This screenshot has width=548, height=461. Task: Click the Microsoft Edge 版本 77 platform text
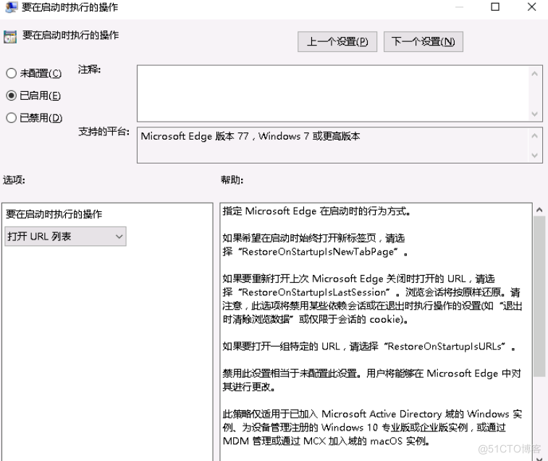250,136
